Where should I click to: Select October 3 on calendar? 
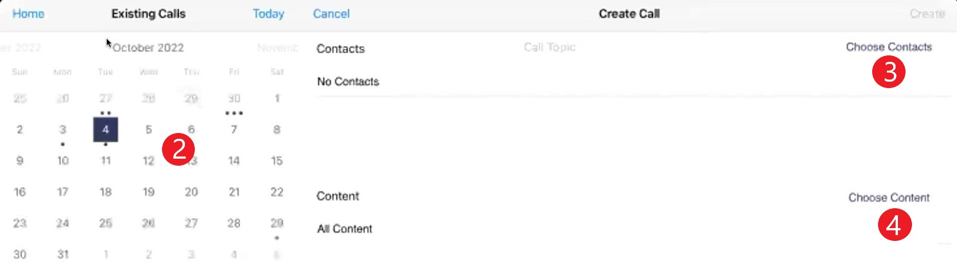(63, 129)
